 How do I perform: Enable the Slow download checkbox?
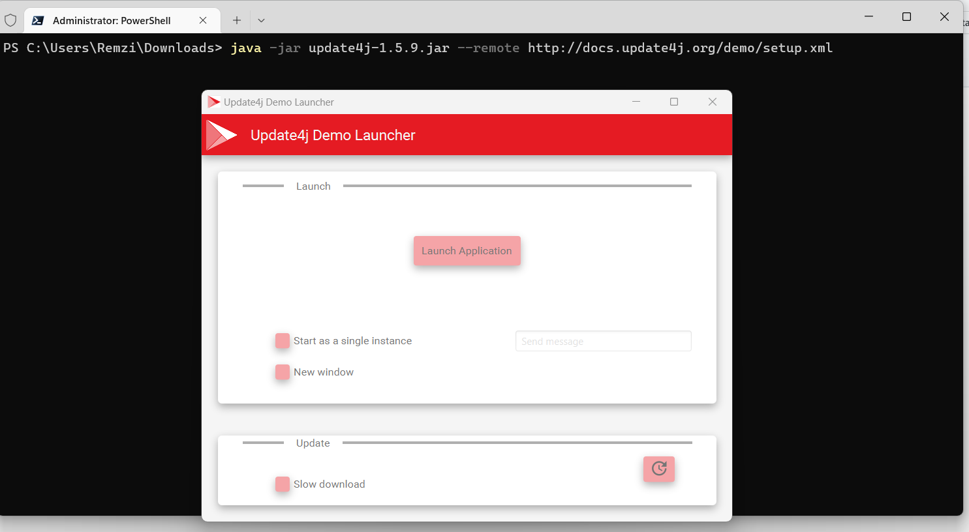[x=282, y=484]
